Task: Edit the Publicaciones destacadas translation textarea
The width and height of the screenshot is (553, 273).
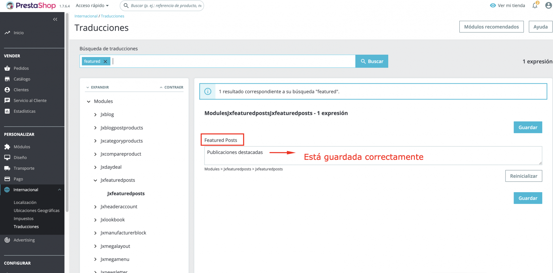Action: pyautogui.click(x=373, y=156)
